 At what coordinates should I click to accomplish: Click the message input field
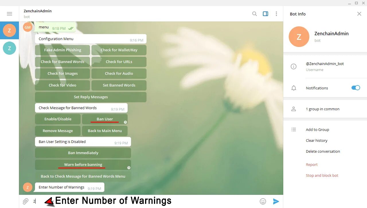pos(145,201)
